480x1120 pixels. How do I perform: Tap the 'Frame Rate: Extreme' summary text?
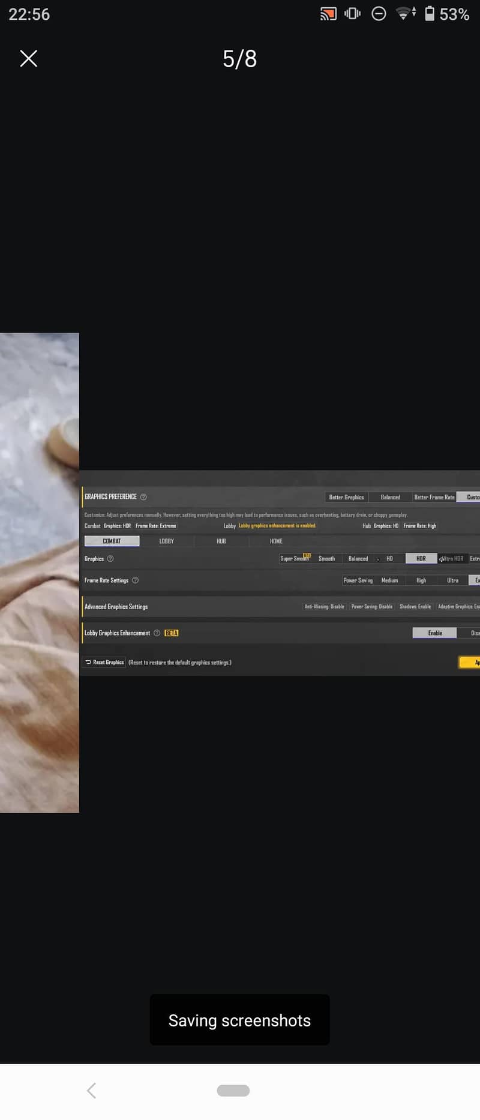[x=156, y=526]
